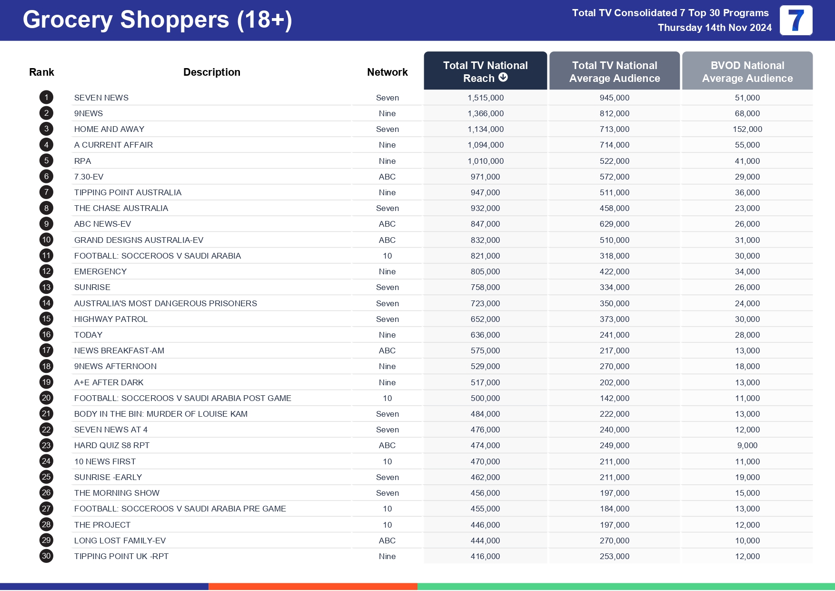Click the rank 15 circle badge
The height and width of the screenshot is (591, 835).
pos(46,319)
